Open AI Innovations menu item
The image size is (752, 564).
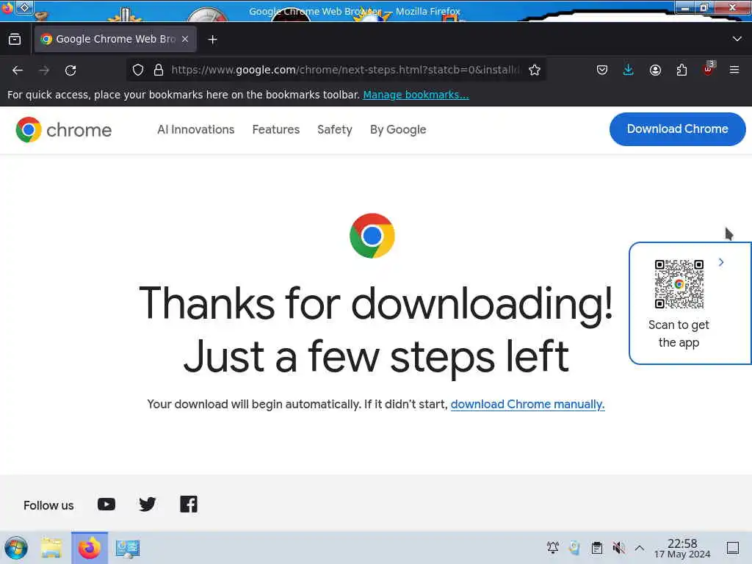[195, 129]
